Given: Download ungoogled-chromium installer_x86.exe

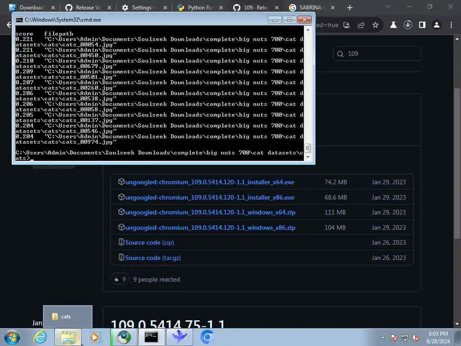Looking at the screenshot, I should click(x=210, y=197).
